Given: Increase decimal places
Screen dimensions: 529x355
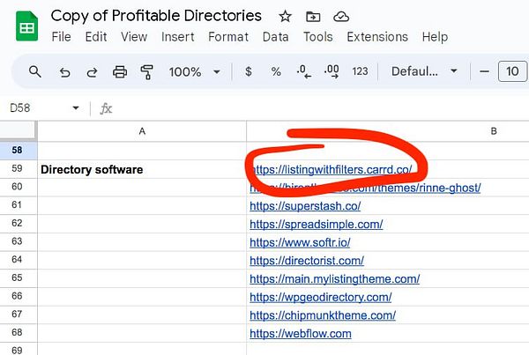Looking at the screenshot, I should [x=332, y=71].
